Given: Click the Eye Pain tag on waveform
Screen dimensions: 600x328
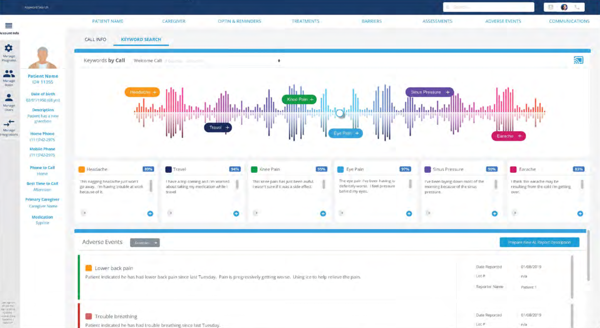Looking at the screenshot, I should tap(345, 133).
